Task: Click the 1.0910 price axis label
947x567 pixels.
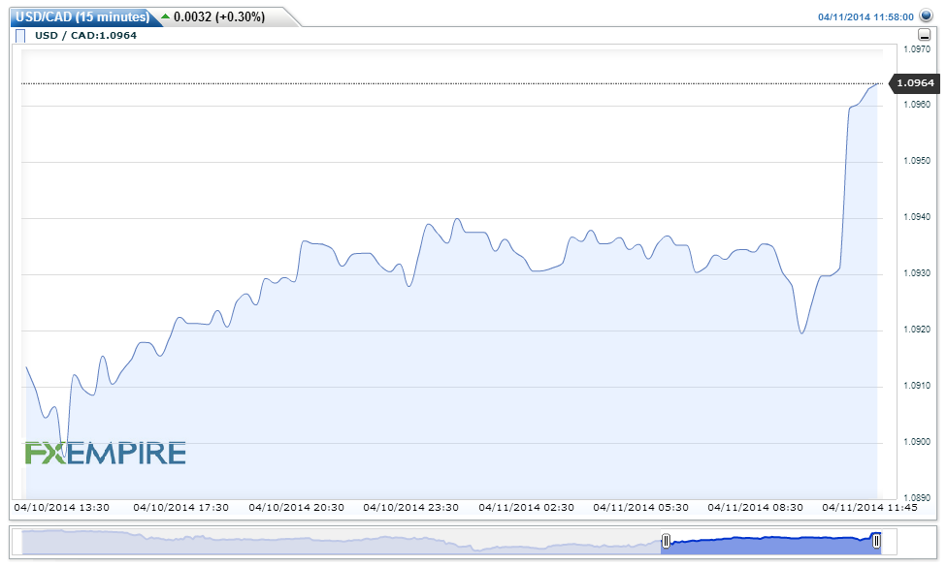Action: [917, 386]
